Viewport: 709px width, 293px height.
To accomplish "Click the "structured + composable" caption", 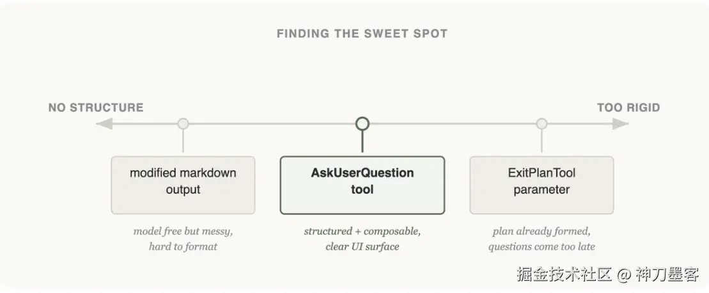I will click(x=362, y=231).
